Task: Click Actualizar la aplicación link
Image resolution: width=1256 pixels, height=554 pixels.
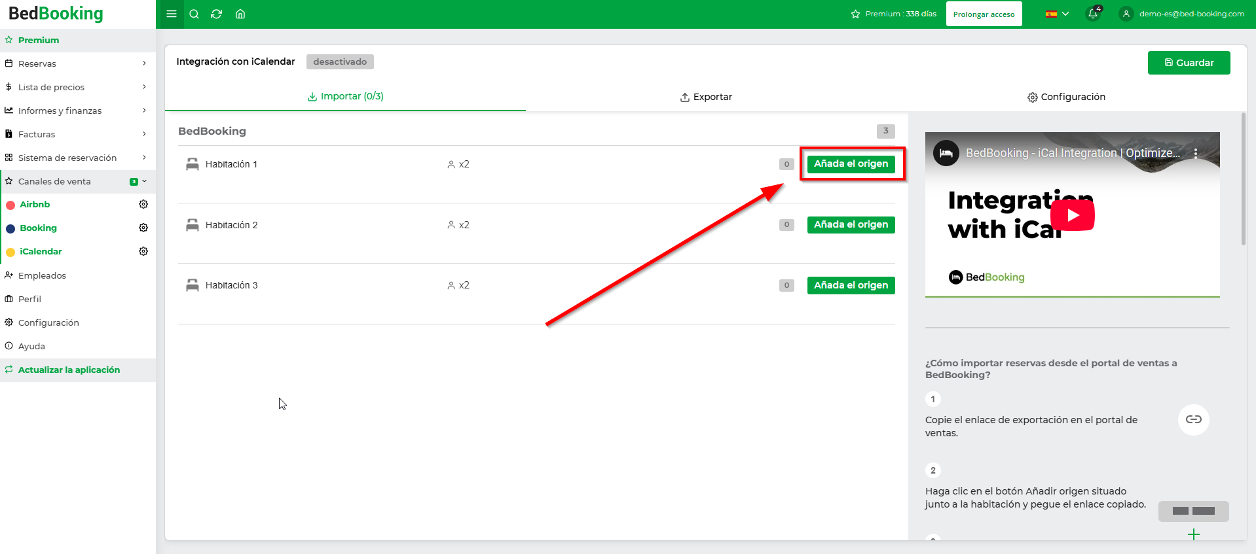Action: point(69,370)
